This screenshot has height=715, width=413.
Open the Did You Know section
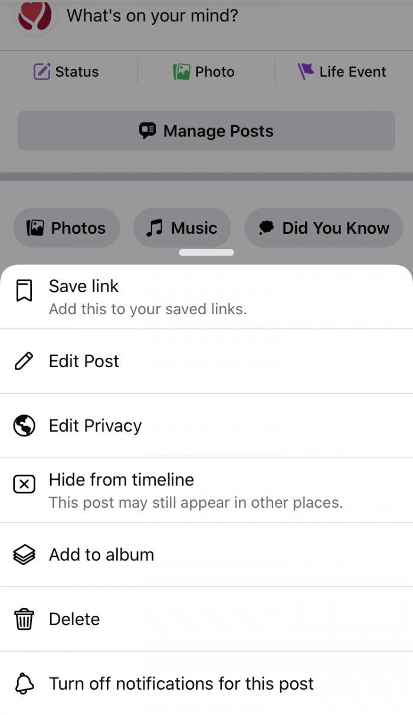click(x=323, y=227)
